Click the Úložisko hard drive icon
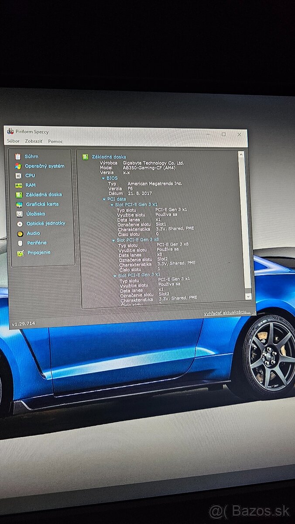The height and width of the screenshot is (524, 295). [x=20, y=214]
